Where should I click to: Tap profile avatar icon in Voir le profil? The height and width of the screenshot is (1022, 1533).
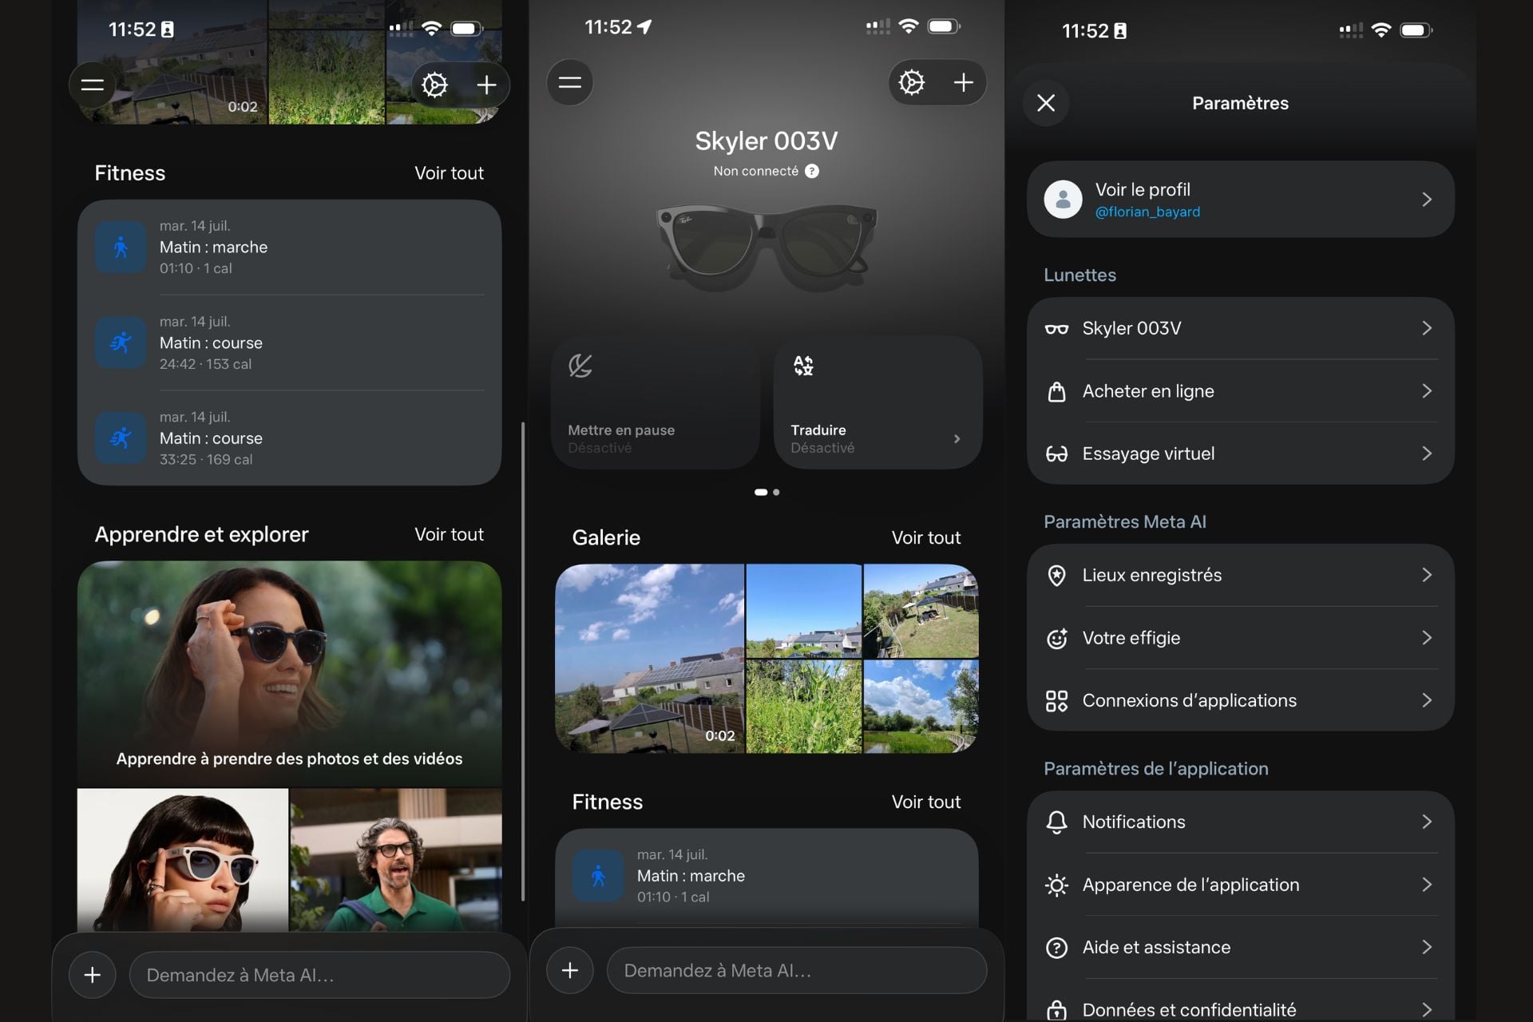click(x=1063, y=200)
